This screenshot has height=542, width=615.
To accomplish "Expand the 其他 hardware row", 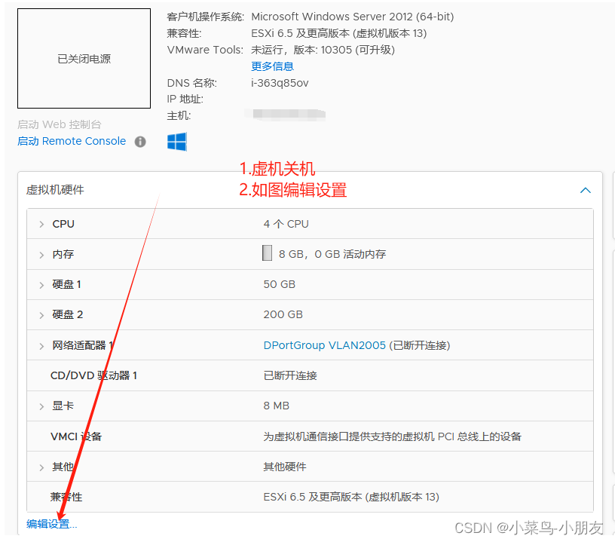I will tap(41, 467).
